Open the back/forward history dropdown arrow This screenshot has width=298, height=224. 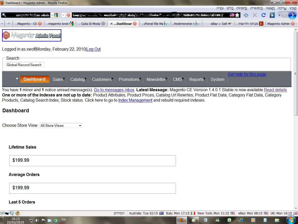[279, 15]
